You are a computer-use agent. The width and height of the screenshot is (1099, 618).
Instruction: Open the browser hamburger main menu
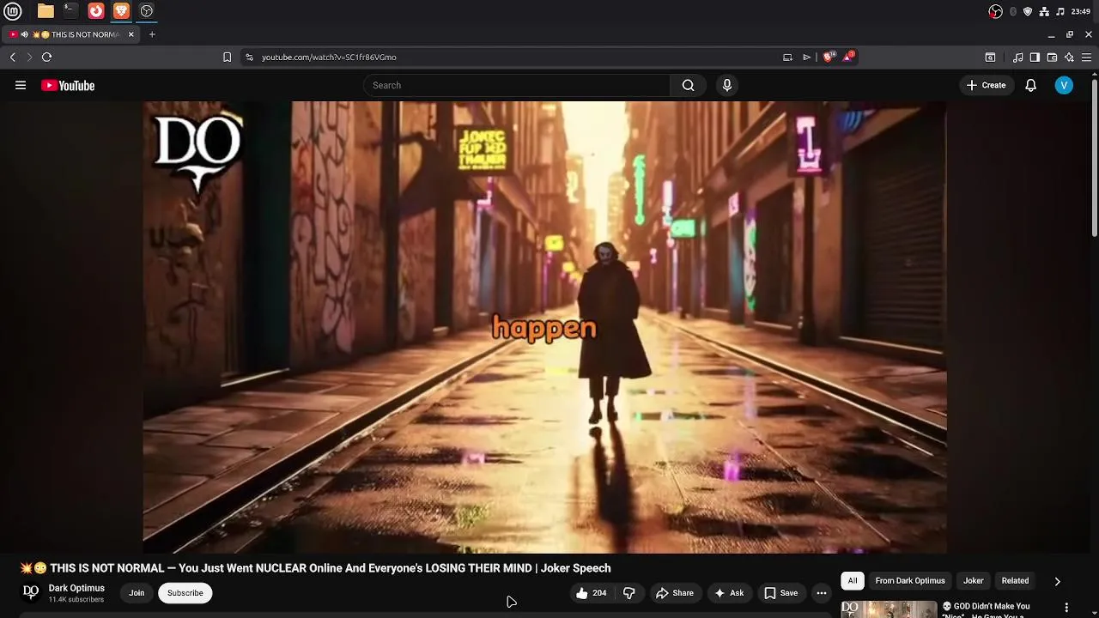pos(1086,58)
